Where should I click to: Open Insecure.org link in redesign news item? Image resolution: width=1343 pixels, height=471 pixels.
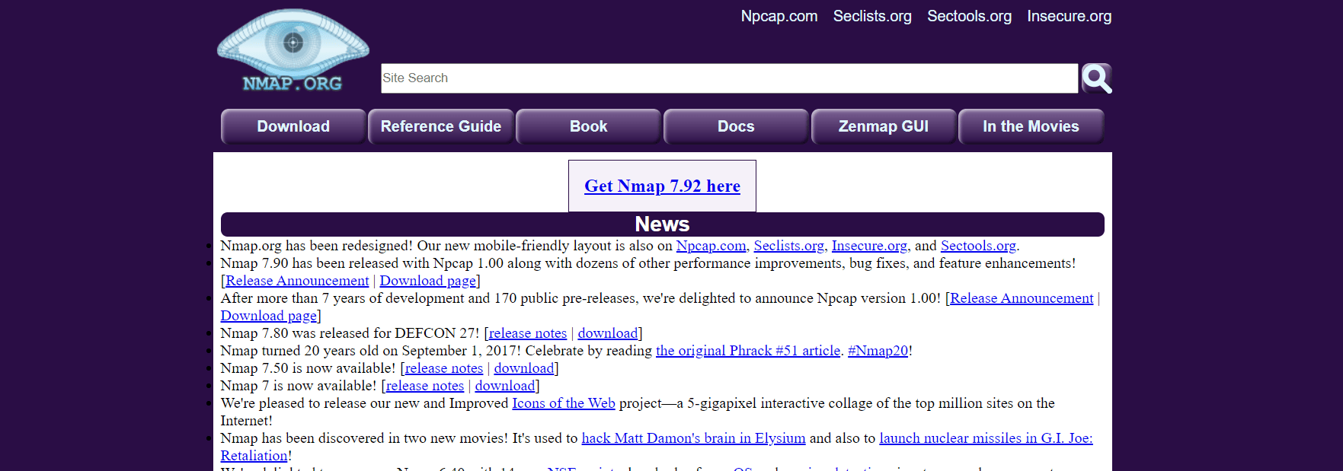tap(869, 246)
